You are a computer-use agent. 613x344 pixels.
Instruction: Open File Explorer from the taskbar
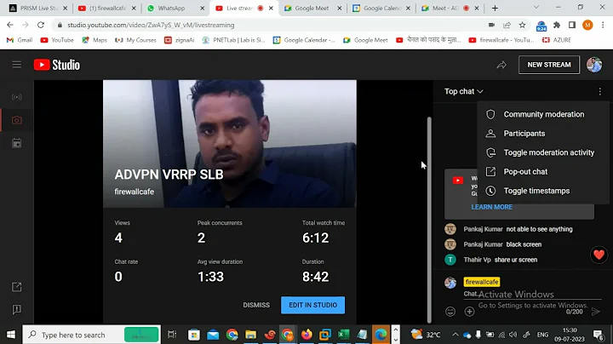coord(250,335)
